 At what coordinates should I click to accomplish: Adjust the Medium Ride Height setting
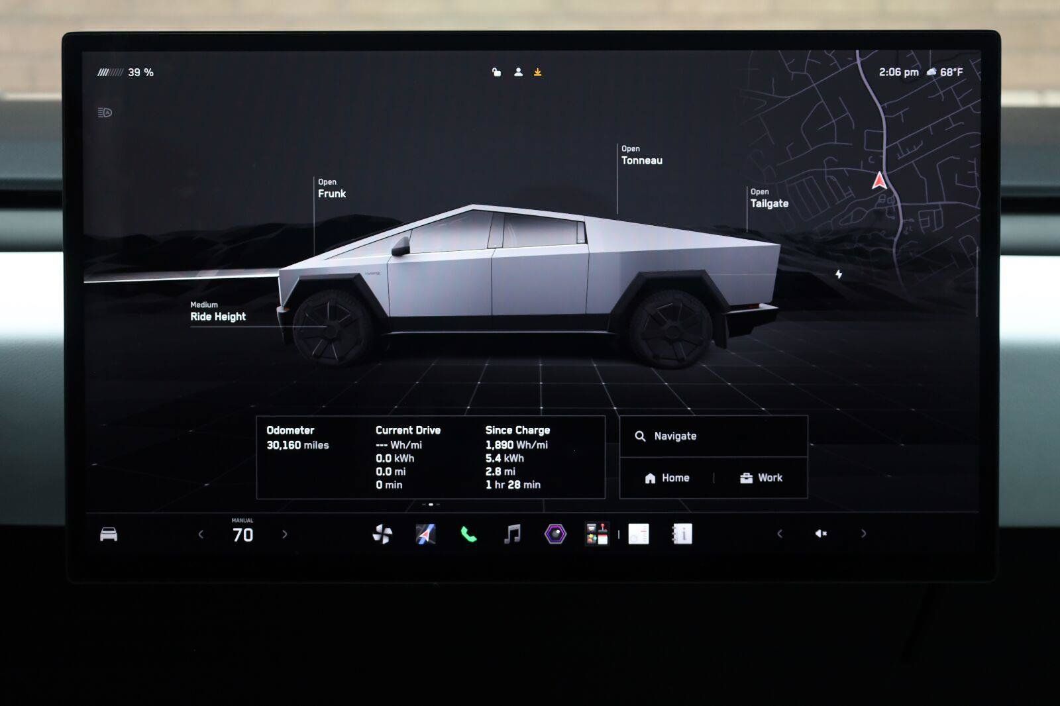pos(218,311)
